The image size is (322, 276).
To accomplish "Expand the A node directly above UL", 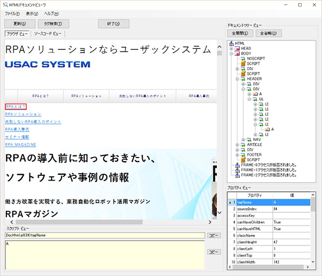I will (249, 94).
